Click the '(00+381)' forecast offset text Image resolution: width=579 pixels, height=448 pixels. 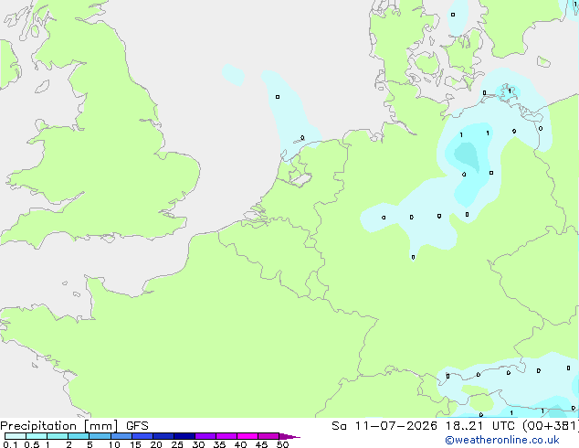coord(551,426)
